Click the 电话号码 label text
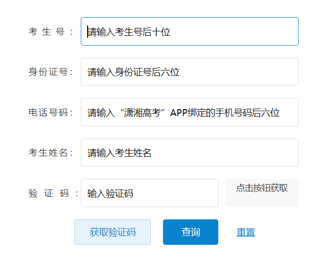The width and height of the screenshot is (325, 259). click(50, 113)
